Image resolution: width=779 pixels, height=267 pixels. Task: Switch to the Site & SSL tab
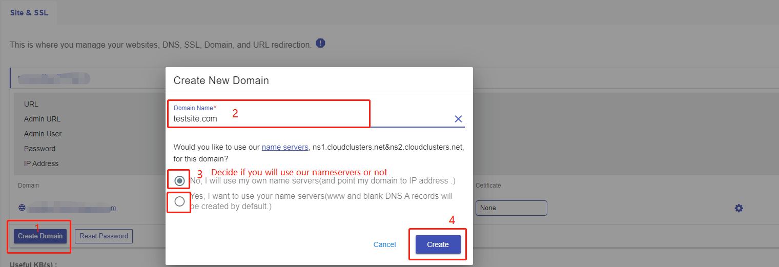(29, 13)
